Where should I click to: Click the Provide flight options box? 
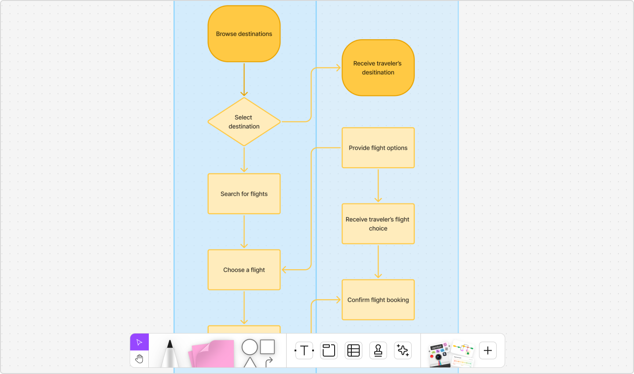pos(378,147)
